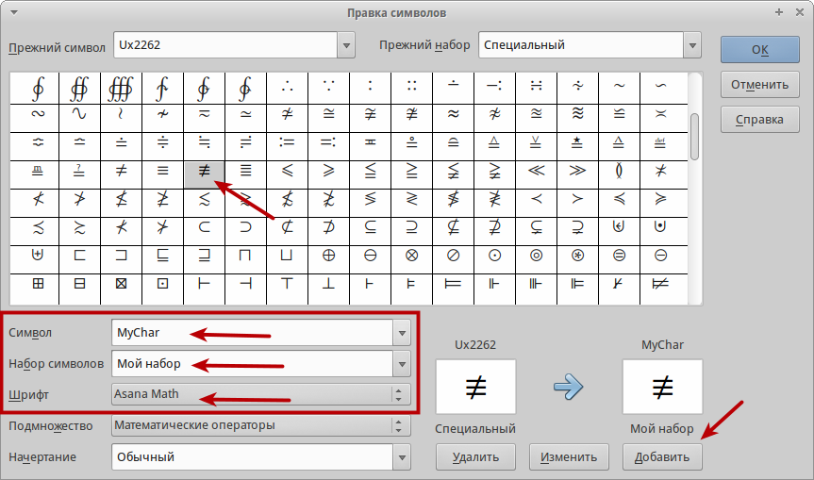Click the Подмножество spinner arrows
This screenshot has height=480, width=814.
click(398, 425)
